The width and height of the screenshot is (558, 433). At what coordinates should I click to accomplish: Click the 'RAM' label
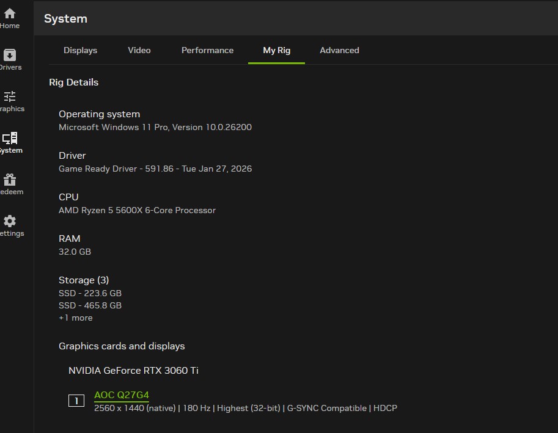70,239
